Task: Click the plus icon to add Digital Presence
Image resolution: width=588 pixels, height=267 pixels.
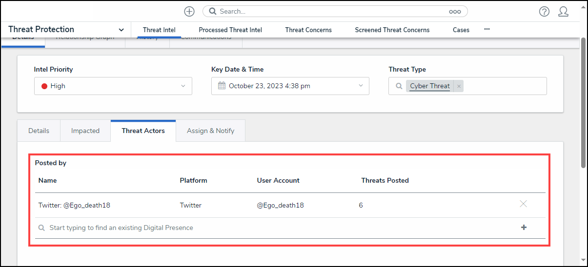Action: click(x=524, y=228)
